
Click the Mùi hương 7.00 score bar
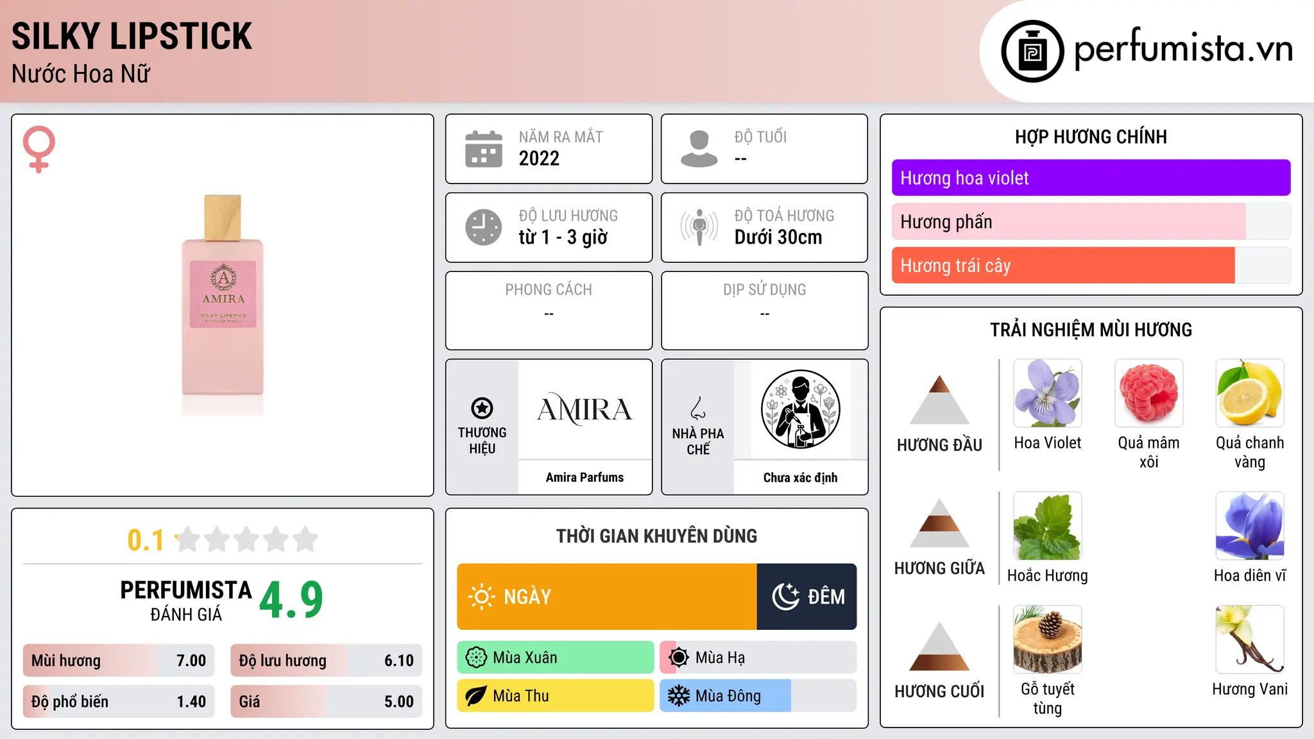point(119,661)
